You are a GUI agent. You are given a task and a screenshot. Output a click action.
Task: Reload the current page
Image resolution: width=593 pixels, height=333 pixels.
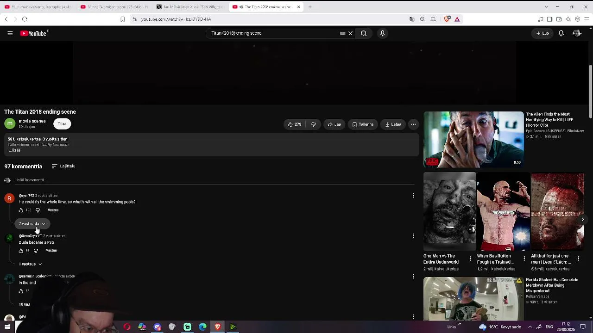[x=25, y=19]
